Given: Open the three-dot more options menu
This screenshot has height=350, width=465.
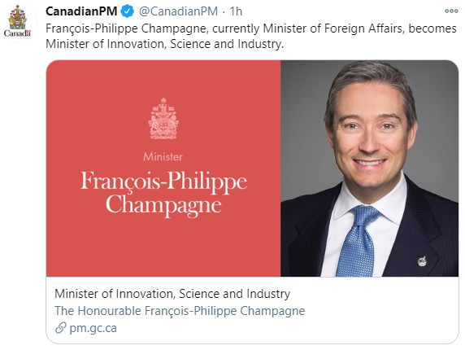Looking at the screenshot, I should pyautogui.click(x=451, y=11).
